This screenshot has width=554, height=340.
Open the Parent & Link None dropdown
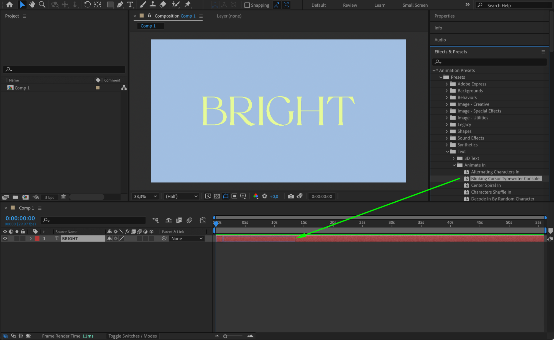coord(187,238)
